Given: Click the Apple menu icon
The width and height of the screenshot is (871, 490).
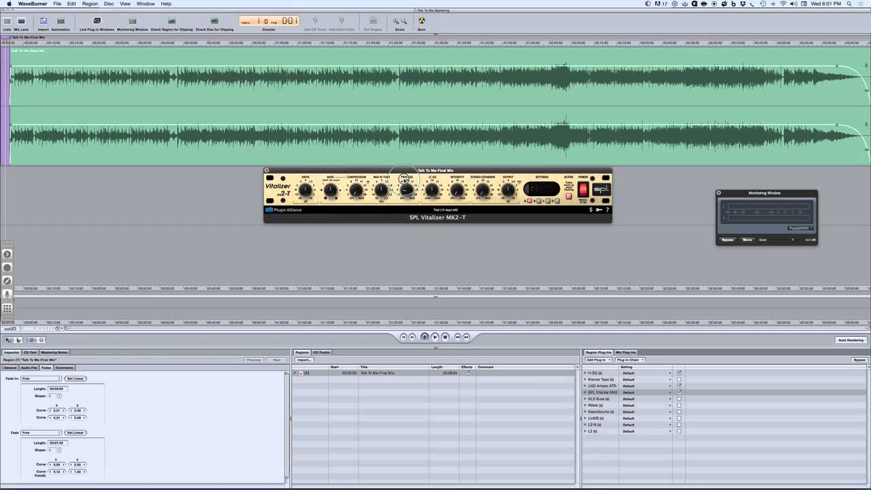Looking at the screenshot, I should point(9,4).
